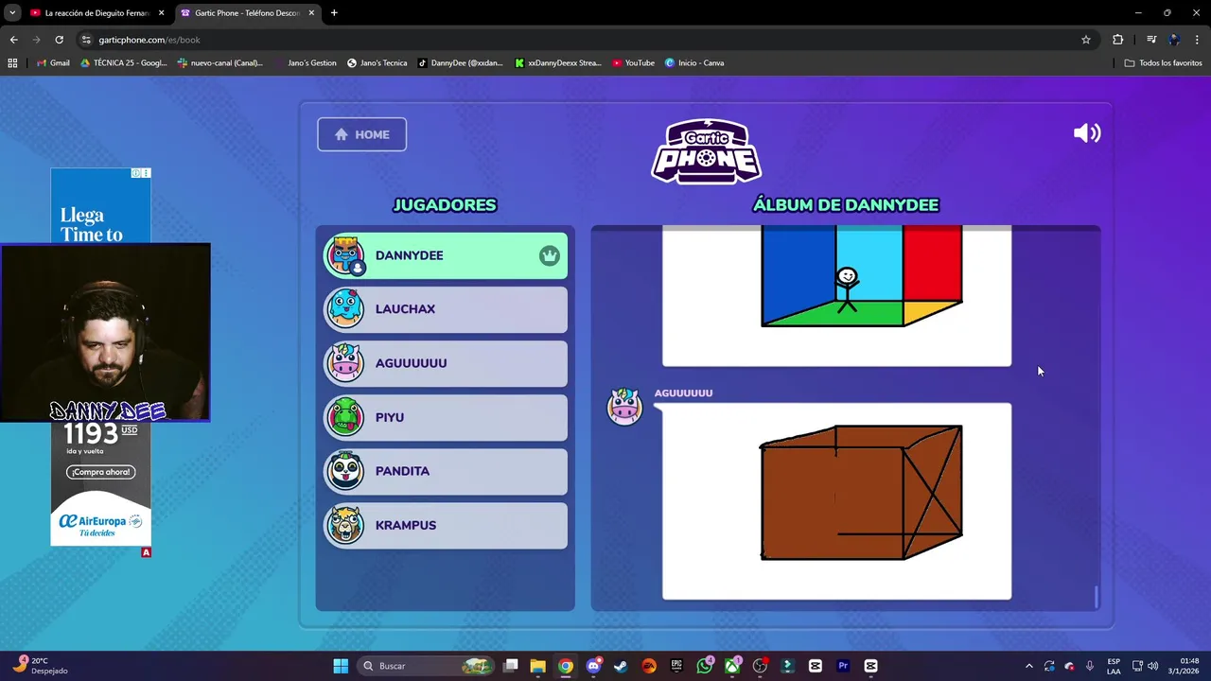Select player KRAMPUS in the list

coord(446,525)
